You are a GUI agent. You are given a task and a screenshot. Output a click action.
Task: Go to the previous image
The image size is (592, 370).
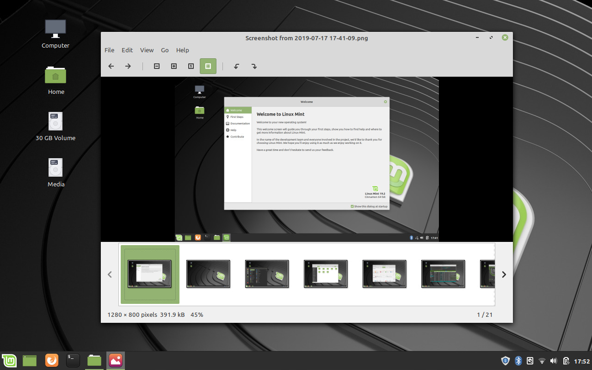[x=111, y=66]
